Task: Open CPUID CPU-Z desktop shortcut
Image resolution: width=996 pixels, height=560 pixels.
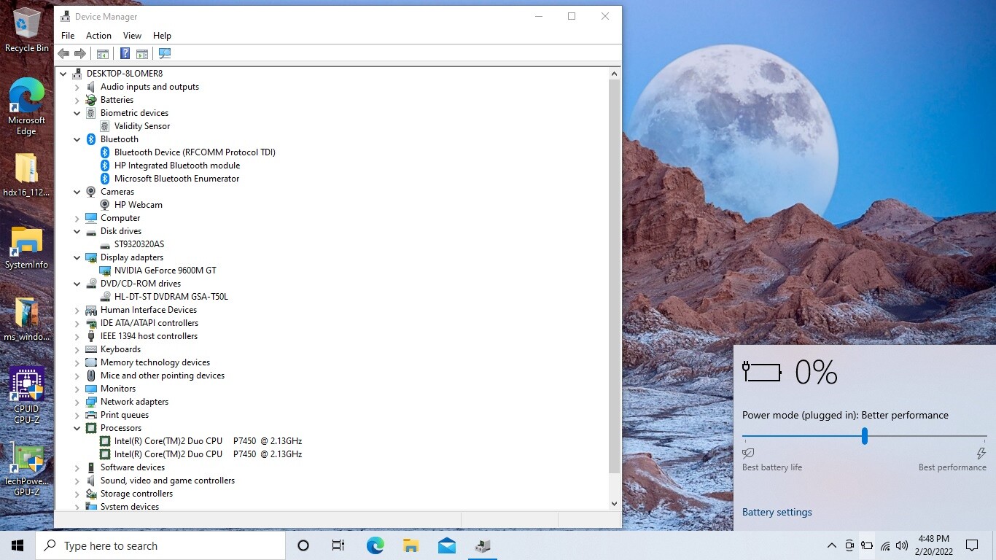Action: tap(26, 396)
